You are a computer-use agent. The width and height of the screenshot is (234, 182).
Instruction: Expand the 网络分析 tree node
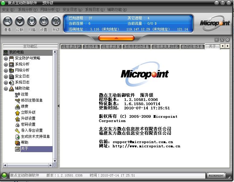click(x=6, y=71)
